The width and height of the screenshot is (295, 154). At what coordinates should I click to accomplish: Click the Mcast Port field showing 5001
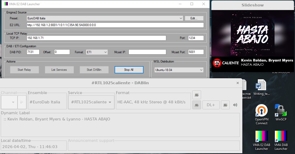pos(196,52)
